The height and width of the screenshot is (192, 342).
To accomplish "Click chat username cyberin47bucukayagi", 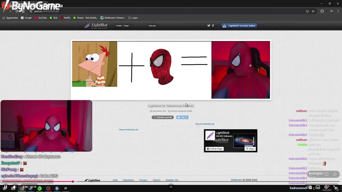I will coord(20,176).
